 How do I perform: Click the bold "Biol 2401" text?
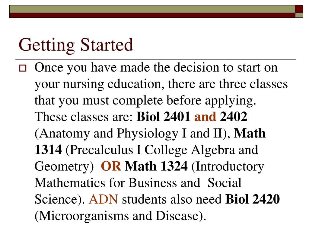pos(163,117)
